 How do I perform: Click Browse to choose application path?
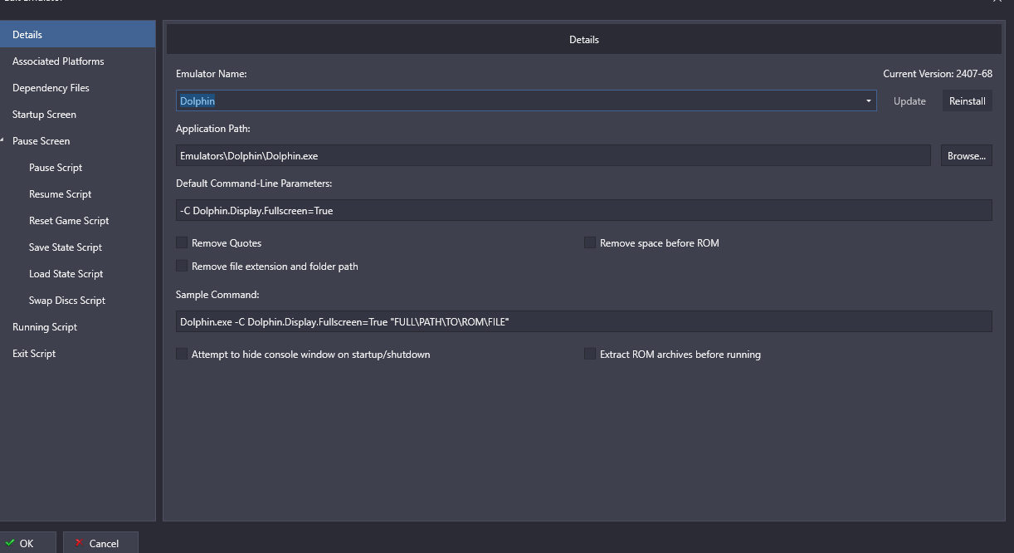click(967, 155)
